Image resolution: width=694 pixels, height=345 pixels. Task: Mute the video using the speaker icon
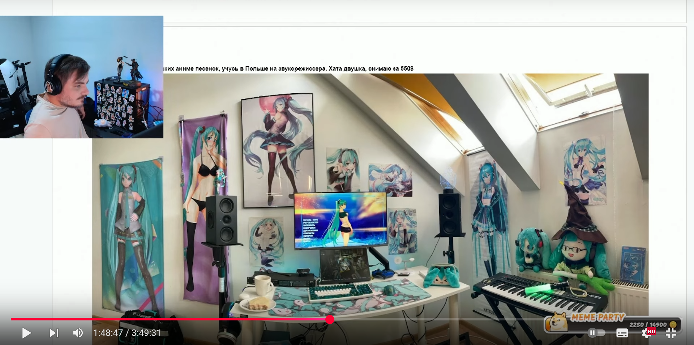coord(78,333)
